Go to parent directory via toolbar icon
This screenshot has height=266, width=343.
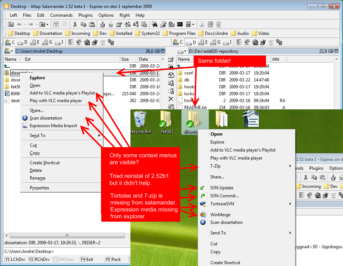(x=11, y=24)
